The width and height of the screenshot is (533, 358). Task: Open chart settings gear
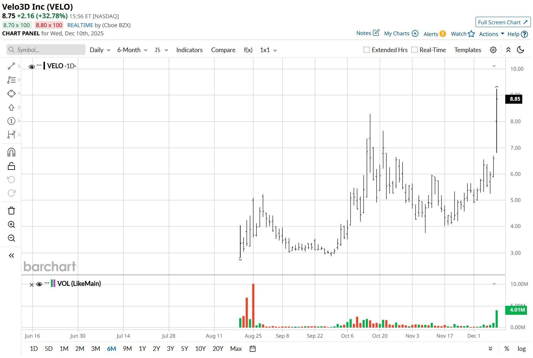click(493, 50)
